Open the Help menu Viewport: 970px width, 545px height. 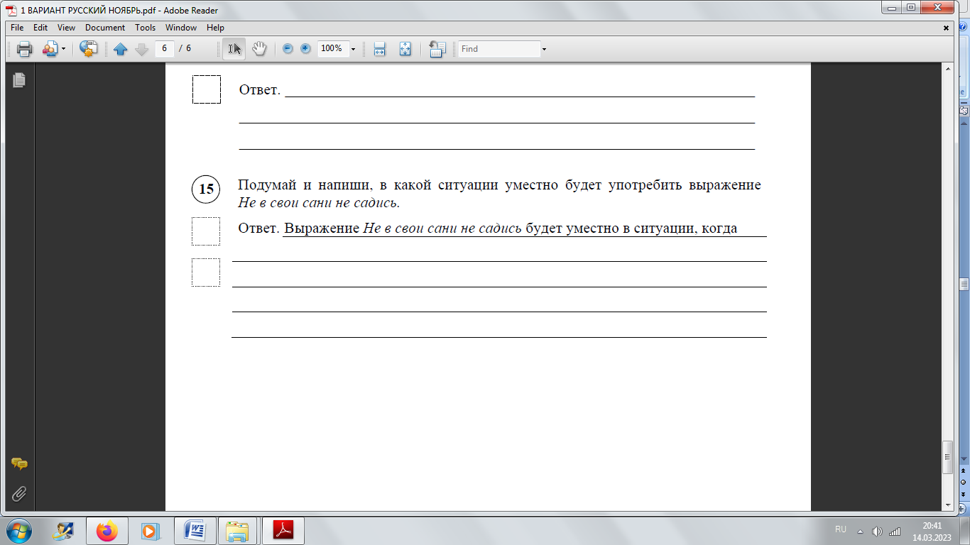(x=215, y=28)
